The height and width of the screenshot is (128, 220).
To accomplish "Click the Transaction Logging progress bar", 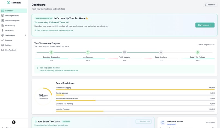I will [135, 90].
